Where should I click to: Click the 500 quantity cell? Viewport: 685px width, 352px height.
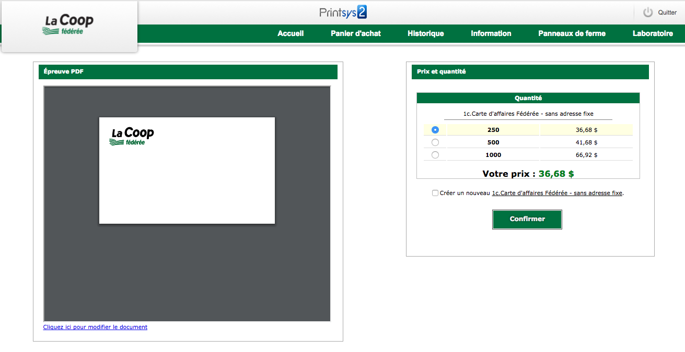coord(493,142)
